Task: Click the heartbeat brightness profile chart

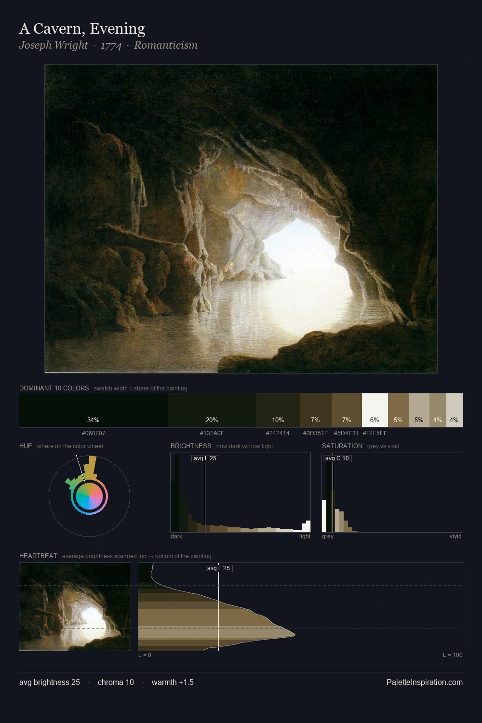Action: [300, 607]
